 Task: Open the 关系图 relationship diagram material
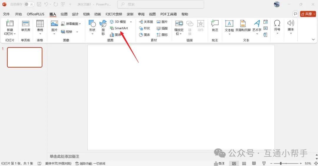[x=146, y=22]
